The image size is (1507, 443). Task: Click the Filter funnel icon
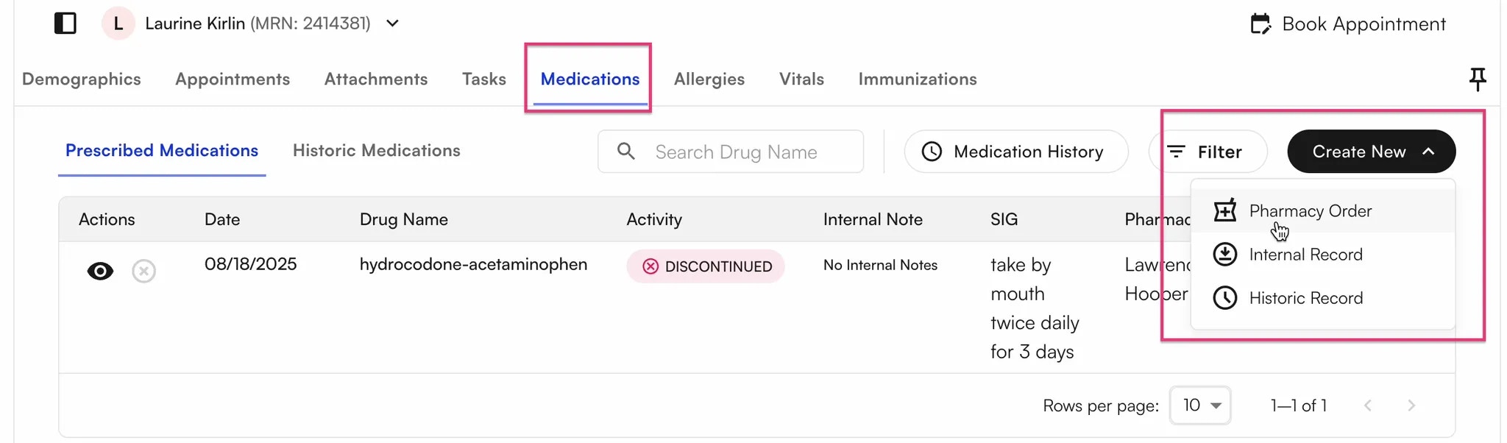click(x=1176, y=152)
